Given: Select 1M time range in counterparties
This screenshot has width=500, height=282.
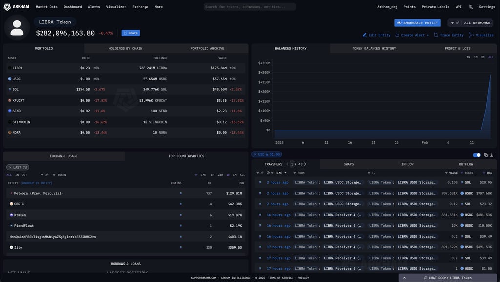Looking at the screenshot, I should coord(235,175).
